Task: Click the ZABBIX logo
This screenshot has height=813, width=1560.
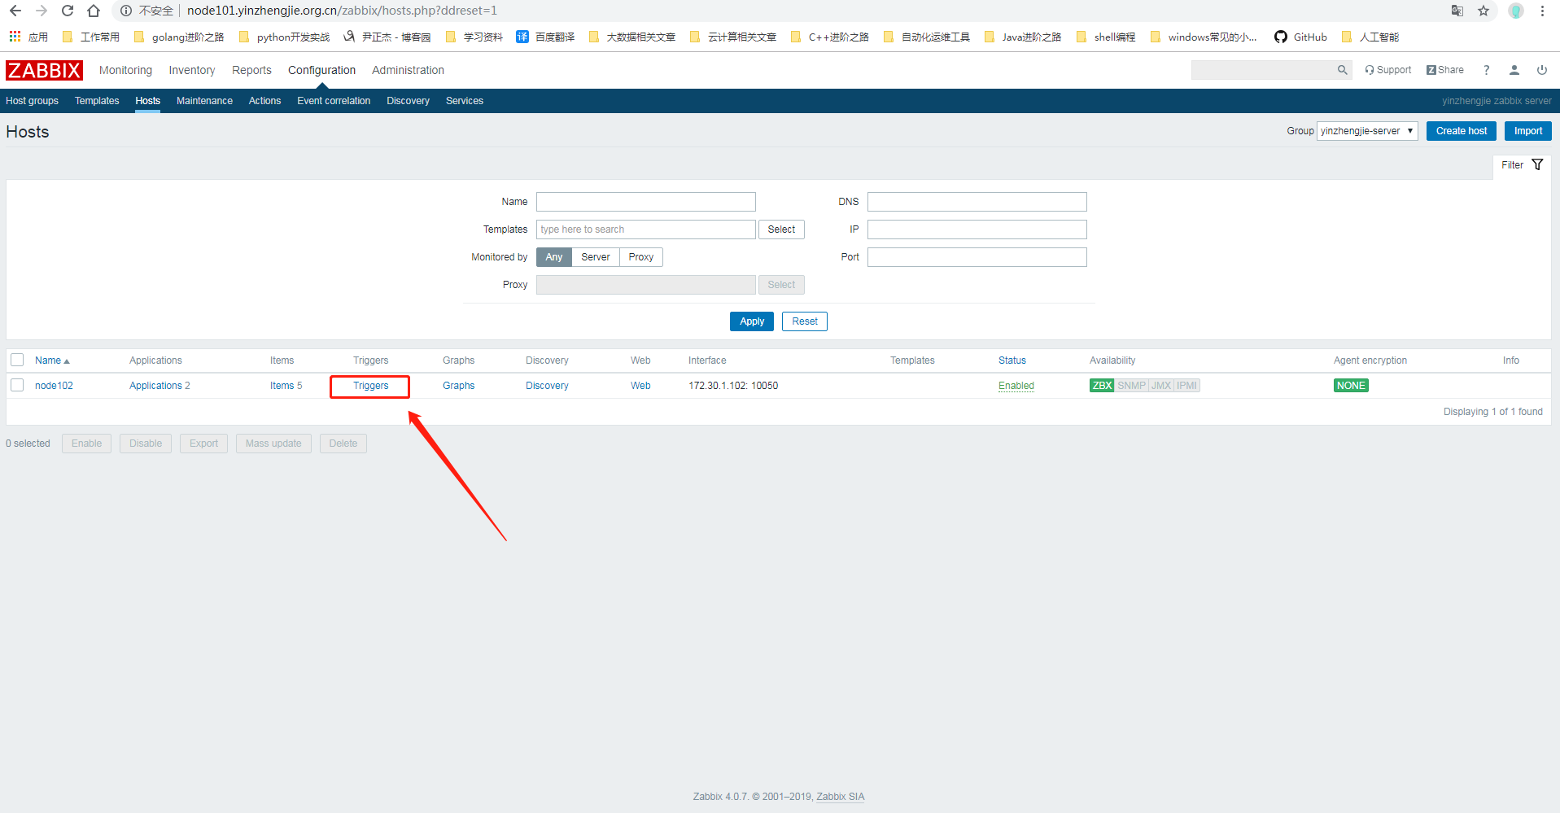Action: (44, 70)
